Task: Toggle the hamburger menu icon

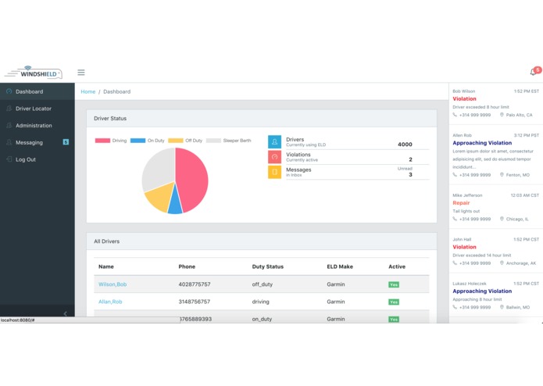Action: pos(81,73)
